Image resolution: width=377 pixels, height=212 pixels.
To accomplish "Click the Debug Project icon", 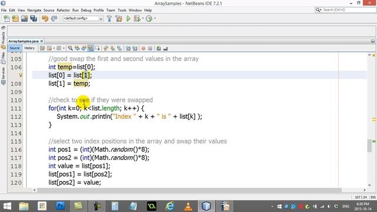I will tap(137, 18).
